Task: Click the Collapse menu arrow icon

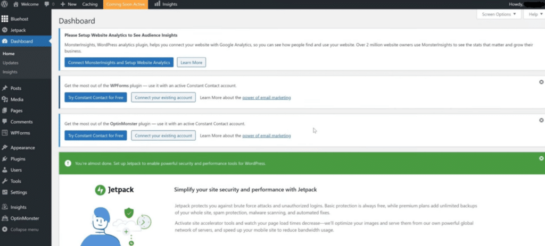Action: (4, 230)
